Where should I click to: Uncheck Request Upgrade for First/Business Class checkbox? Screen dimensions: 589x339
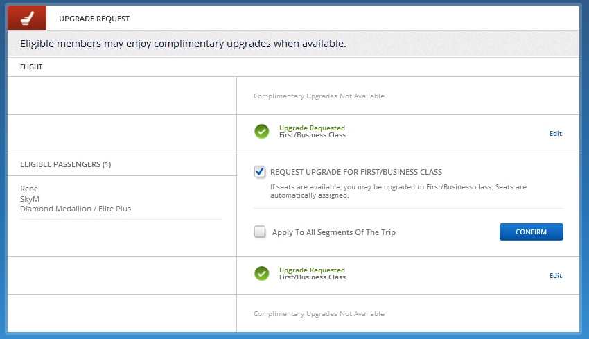(x=260, y=172)
